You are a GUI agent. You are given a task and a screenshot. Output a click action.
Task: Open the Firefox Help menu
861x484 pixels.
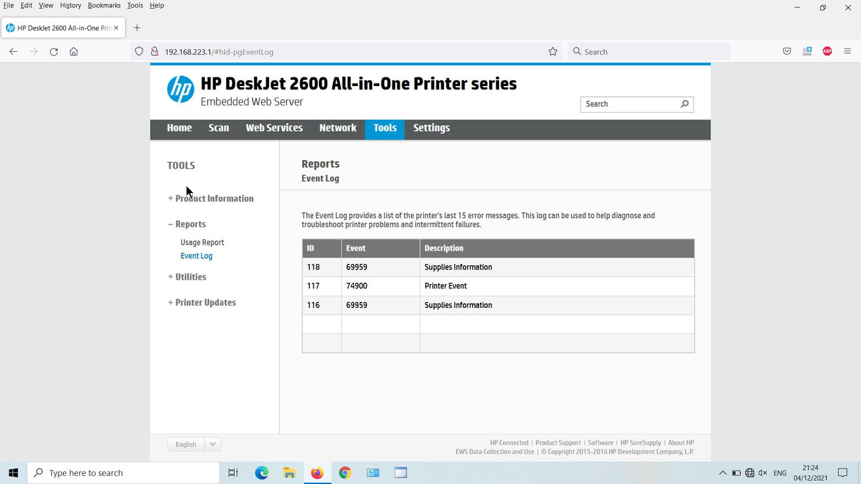(157, 5)
